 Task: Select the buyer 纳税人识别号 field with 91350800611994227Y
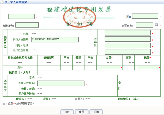pyautogui.click(x=55, y=40)
